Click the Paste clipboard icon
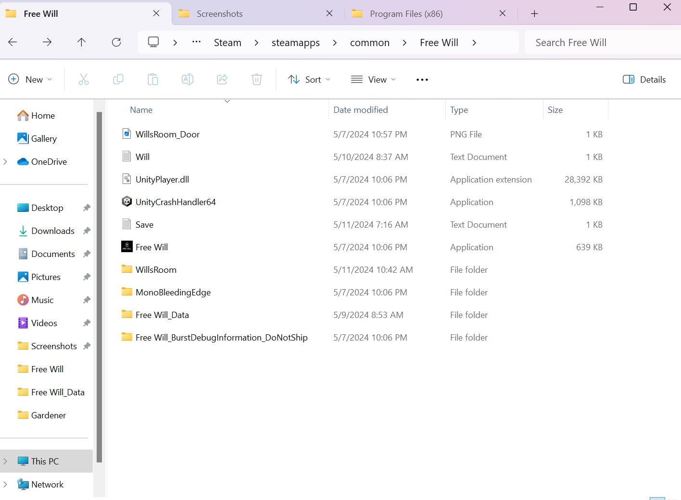The image size is (681, 500). point(153,79)
